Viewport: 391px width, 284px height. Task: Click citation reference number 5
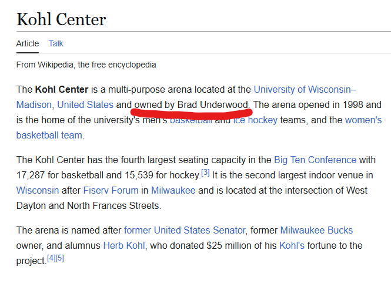pyautogui.click(x=59, y=258)
